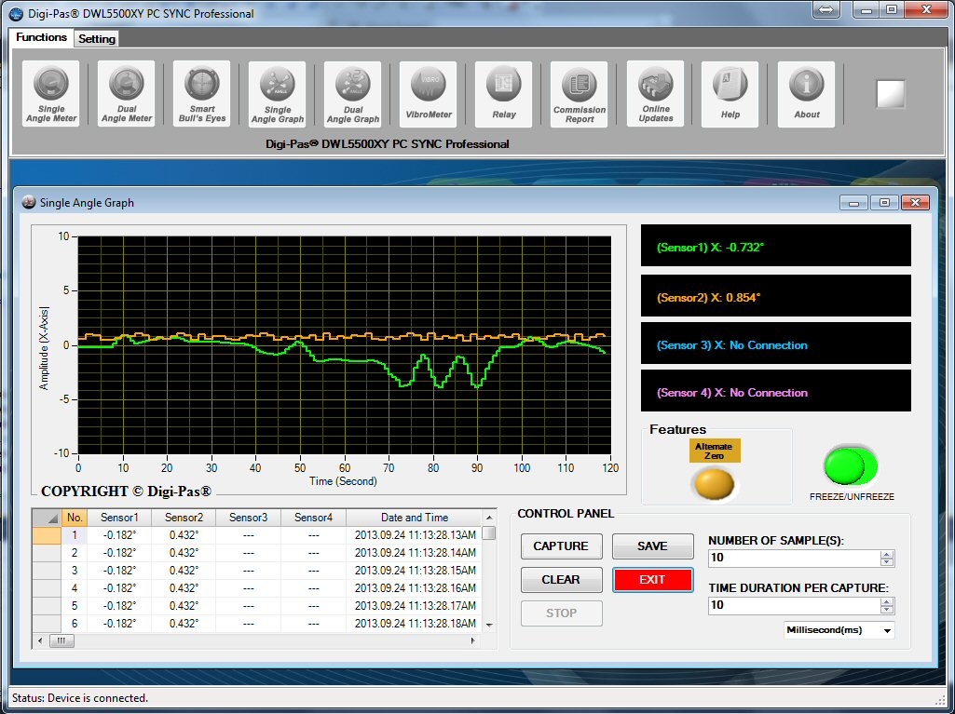Open the Relay function
955x714 pixels.
coord(504,94)
